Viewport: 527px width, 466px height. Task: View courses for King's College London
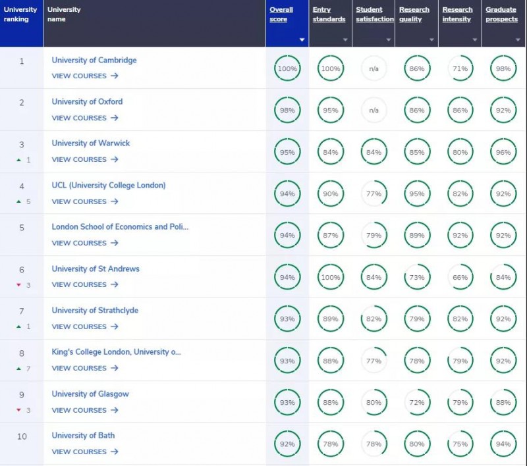click(85, 369)
